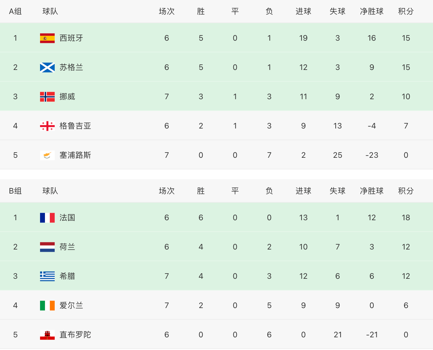The image size is (433, 350).
Task: Open the 爱尔兰 team name link
Action: 71,305
